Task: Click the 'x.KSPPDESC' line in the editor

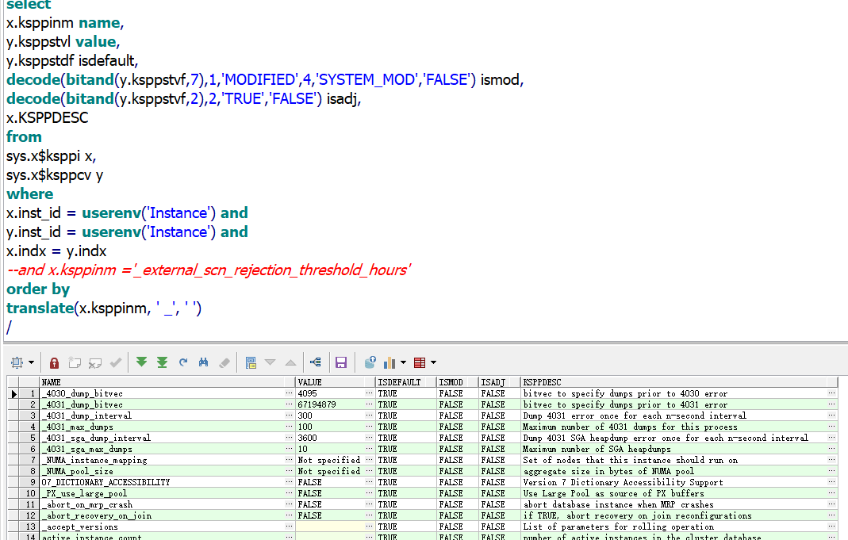Action: click(47, 118)
